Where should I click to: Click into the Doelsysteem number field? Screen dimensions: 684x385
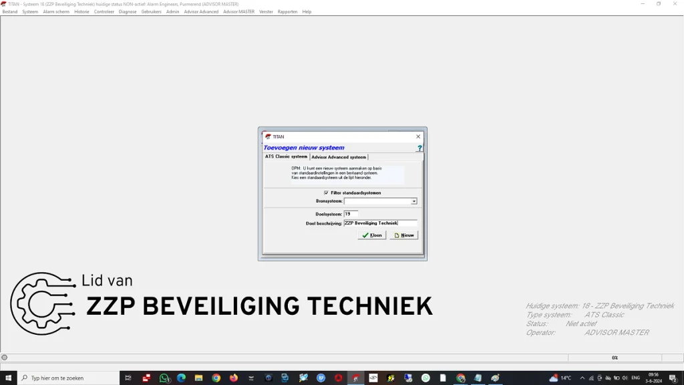(x=351, y=214)
